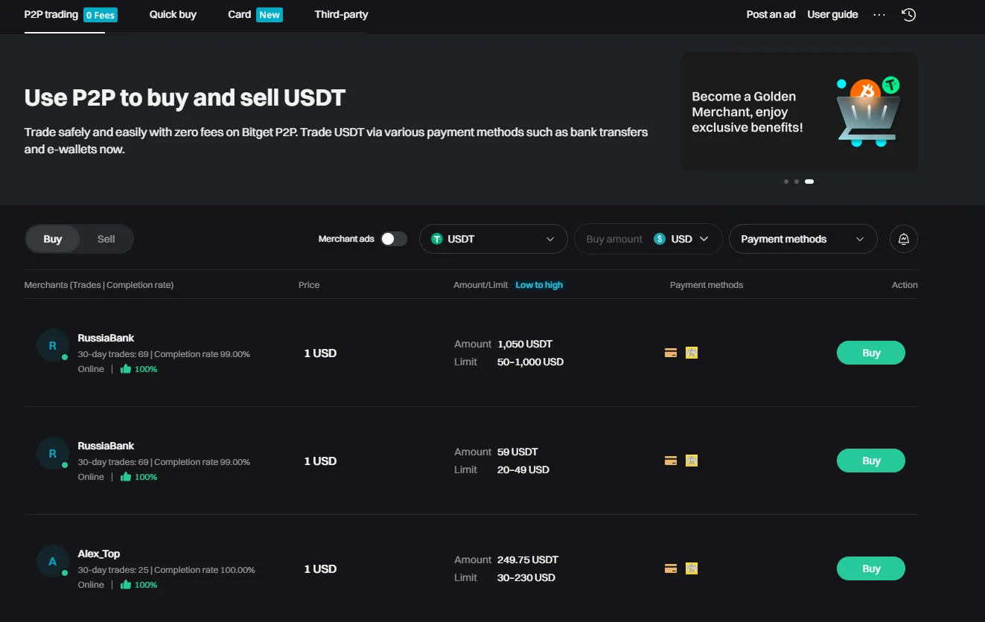
Task: Click the R avatar in the 50–1,000 USD row
Action: [x=52, y=345]
